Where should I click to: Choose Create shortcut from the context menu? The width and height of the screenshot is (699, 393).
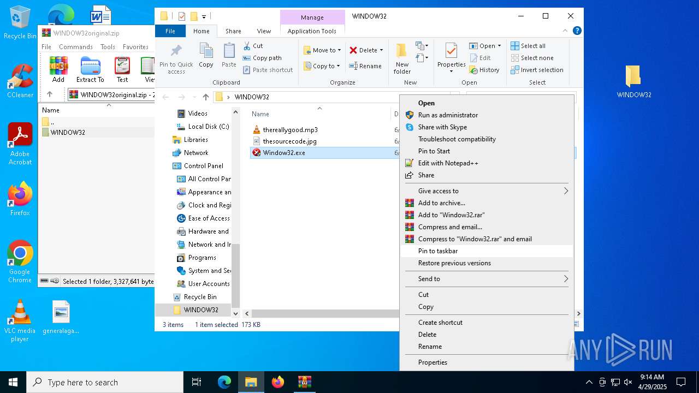click(487, 323)
